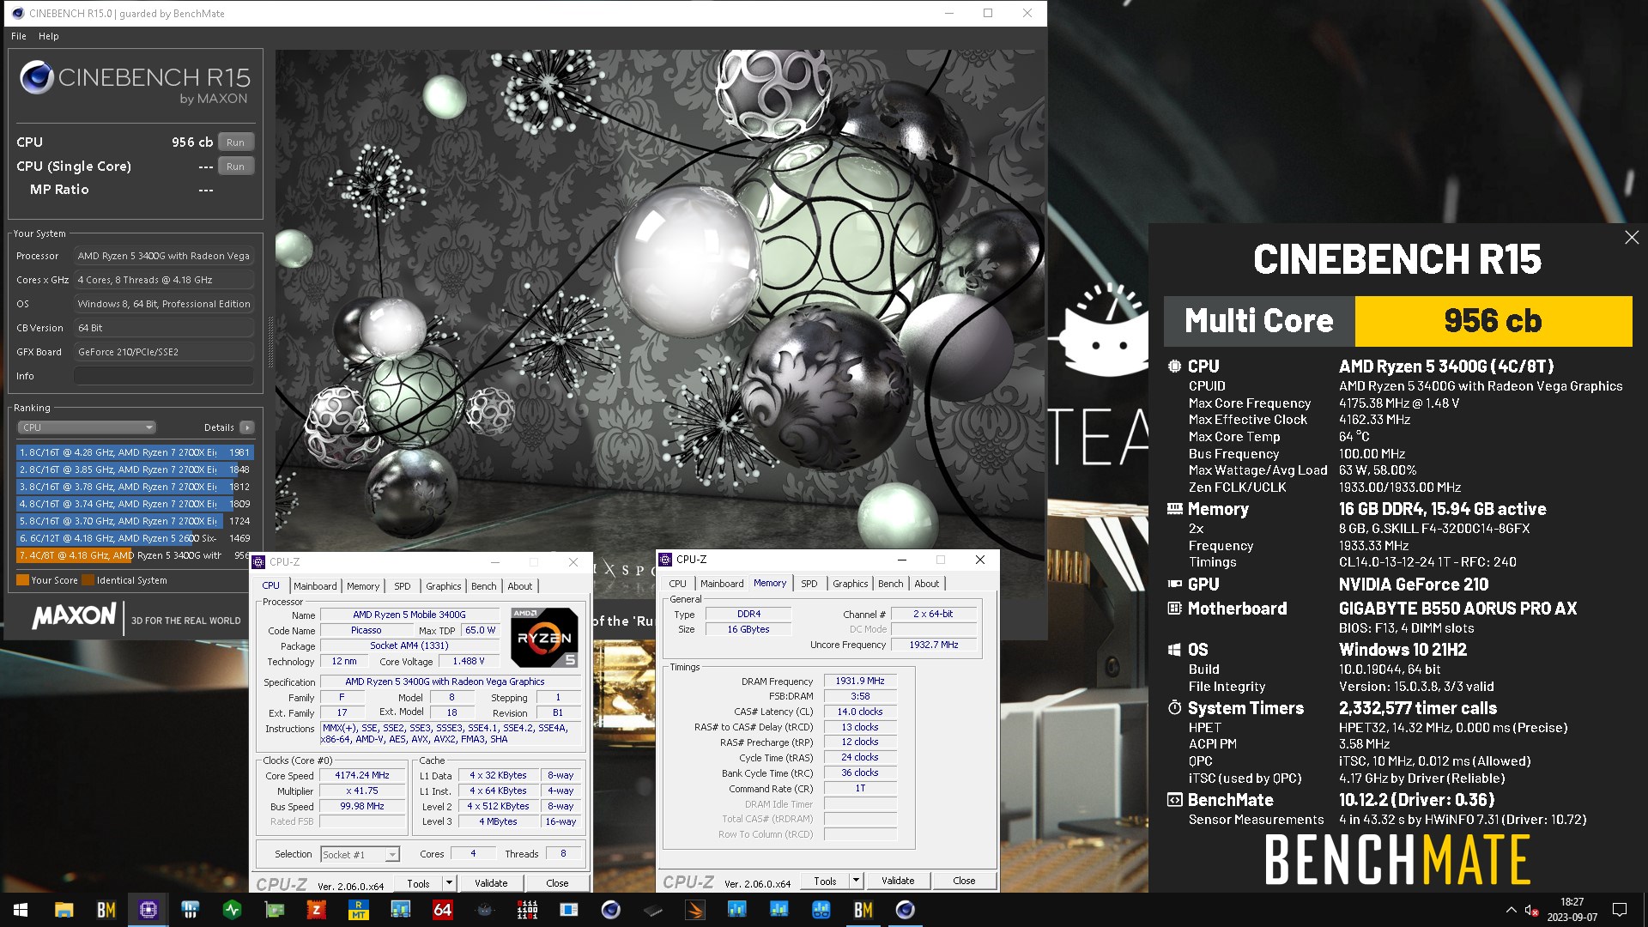The height and width of the screenshot is (927, 1648).
Task: Click Close button in left CPU-Z window
Action: (x=557, y=883)
